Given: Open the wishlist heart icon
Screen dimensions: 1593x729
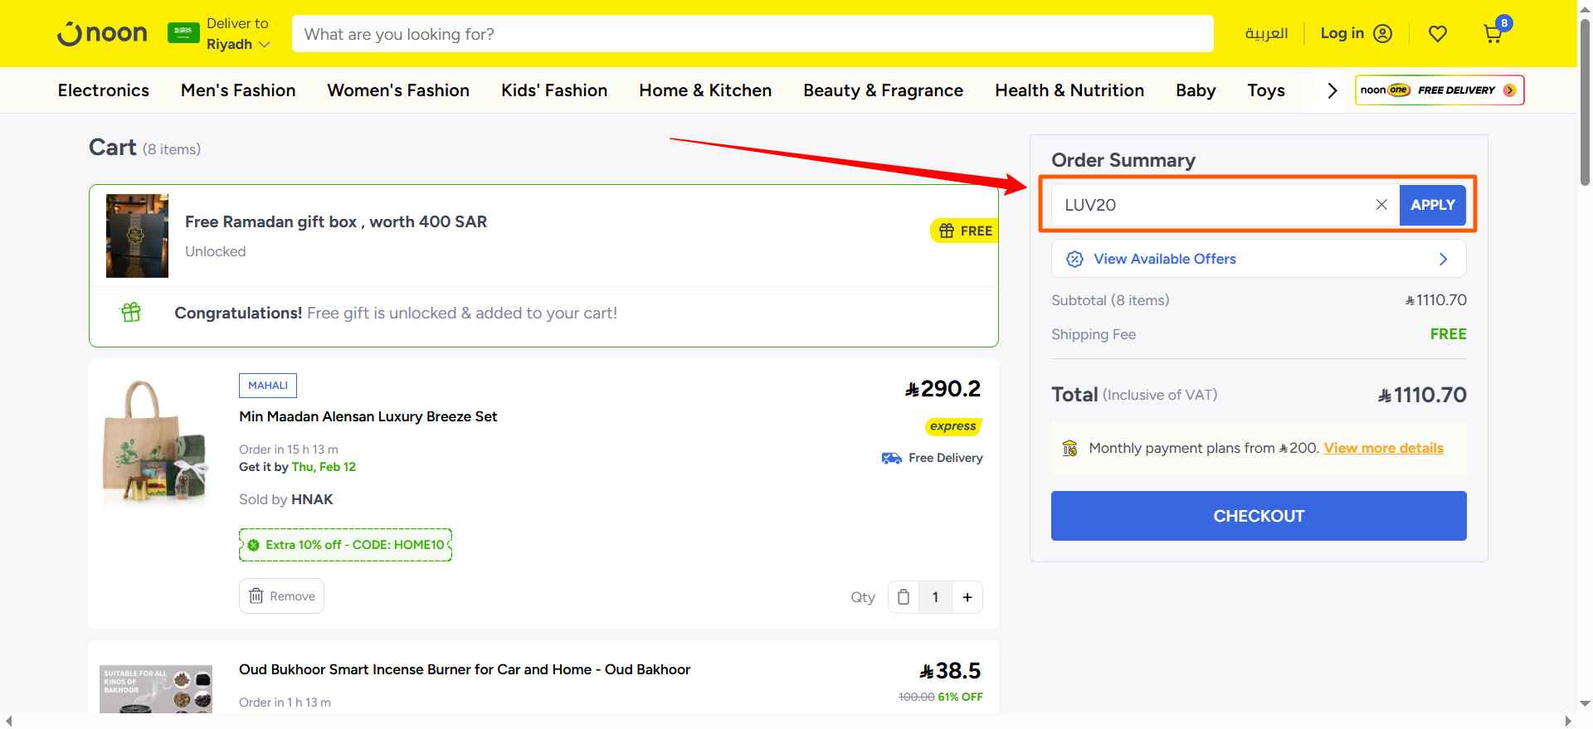Looking at the screenshot, I should tap(1438, 33).
